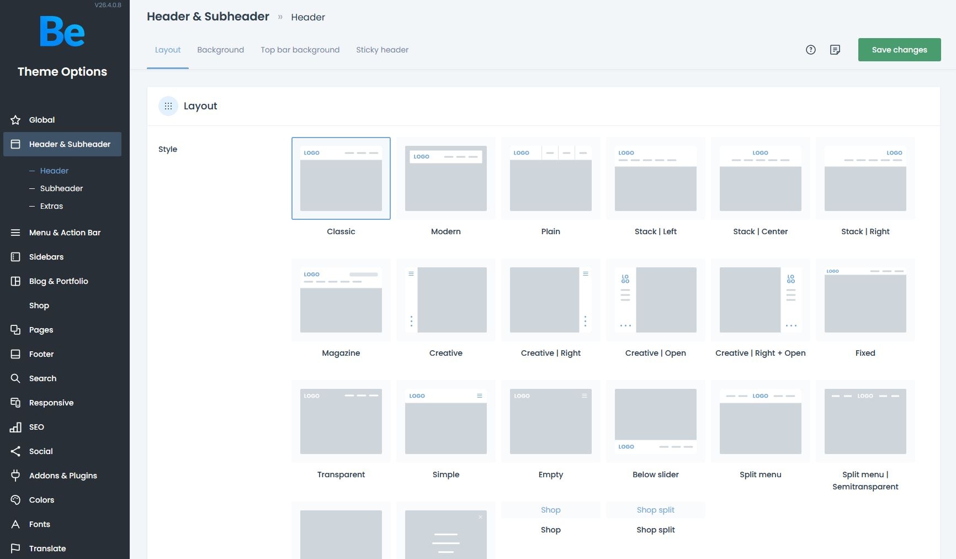Viewport: 956px width, 559px height.
Task: Click the Header breadcrumb text
Action: pyautogui.click(x=308, y=17)
